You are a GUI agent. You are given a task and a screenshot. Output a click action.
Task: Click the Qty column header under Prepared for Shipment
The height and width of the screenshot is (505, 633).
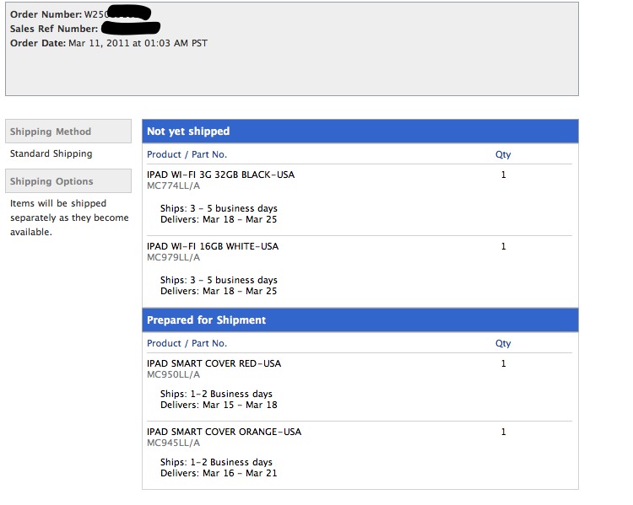point(503,343)
